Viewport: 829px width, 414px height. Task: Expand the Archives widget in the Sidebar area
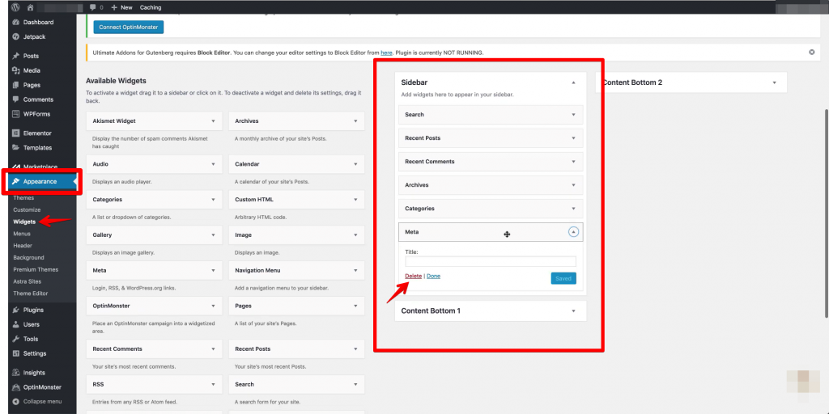[574, 185]
